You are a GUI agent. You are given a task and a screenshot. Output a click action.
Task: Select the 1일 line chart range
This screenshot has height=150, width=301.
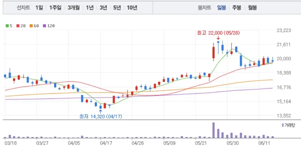[39, 8]
